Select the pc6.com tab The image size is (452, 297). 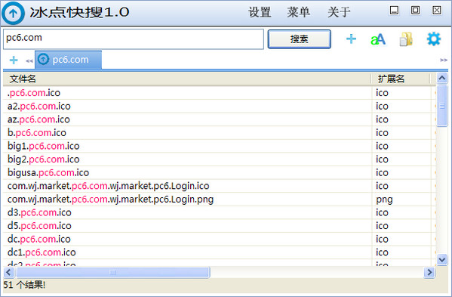[69, 60]
